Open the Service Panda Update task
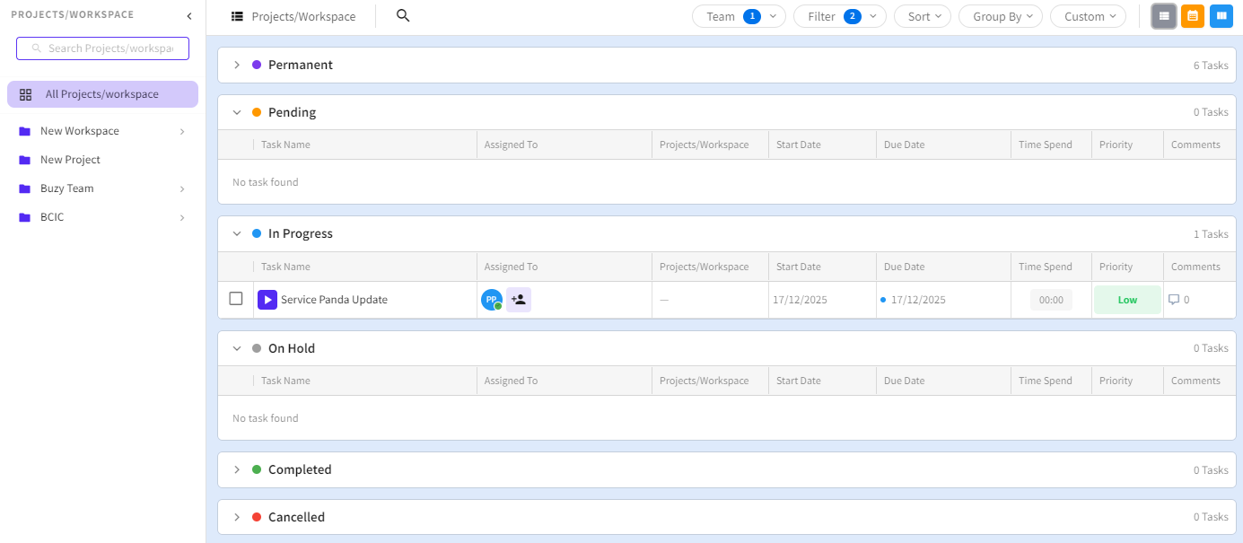 click(334, 300)
